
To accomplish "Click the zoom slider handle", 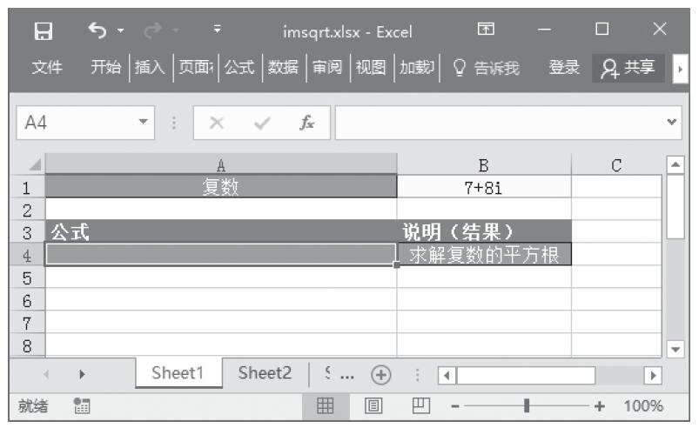I will (x=527, y=406).
